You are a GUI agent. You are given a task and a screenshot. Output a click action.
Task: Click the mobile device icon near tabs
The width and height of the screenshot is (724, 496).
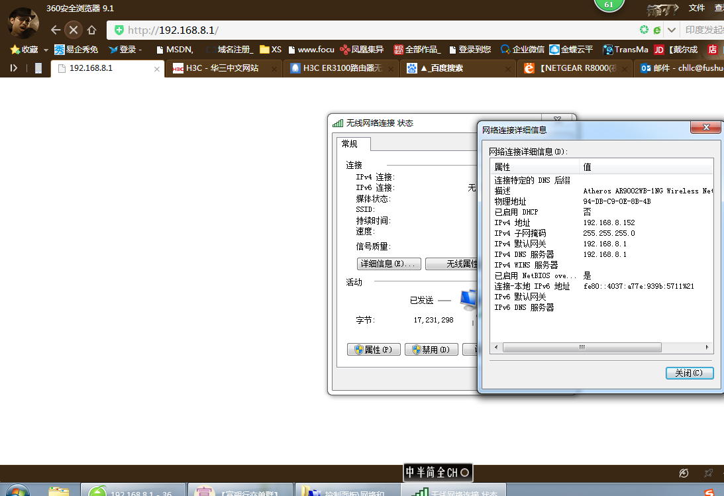click(x=38, y=68)
